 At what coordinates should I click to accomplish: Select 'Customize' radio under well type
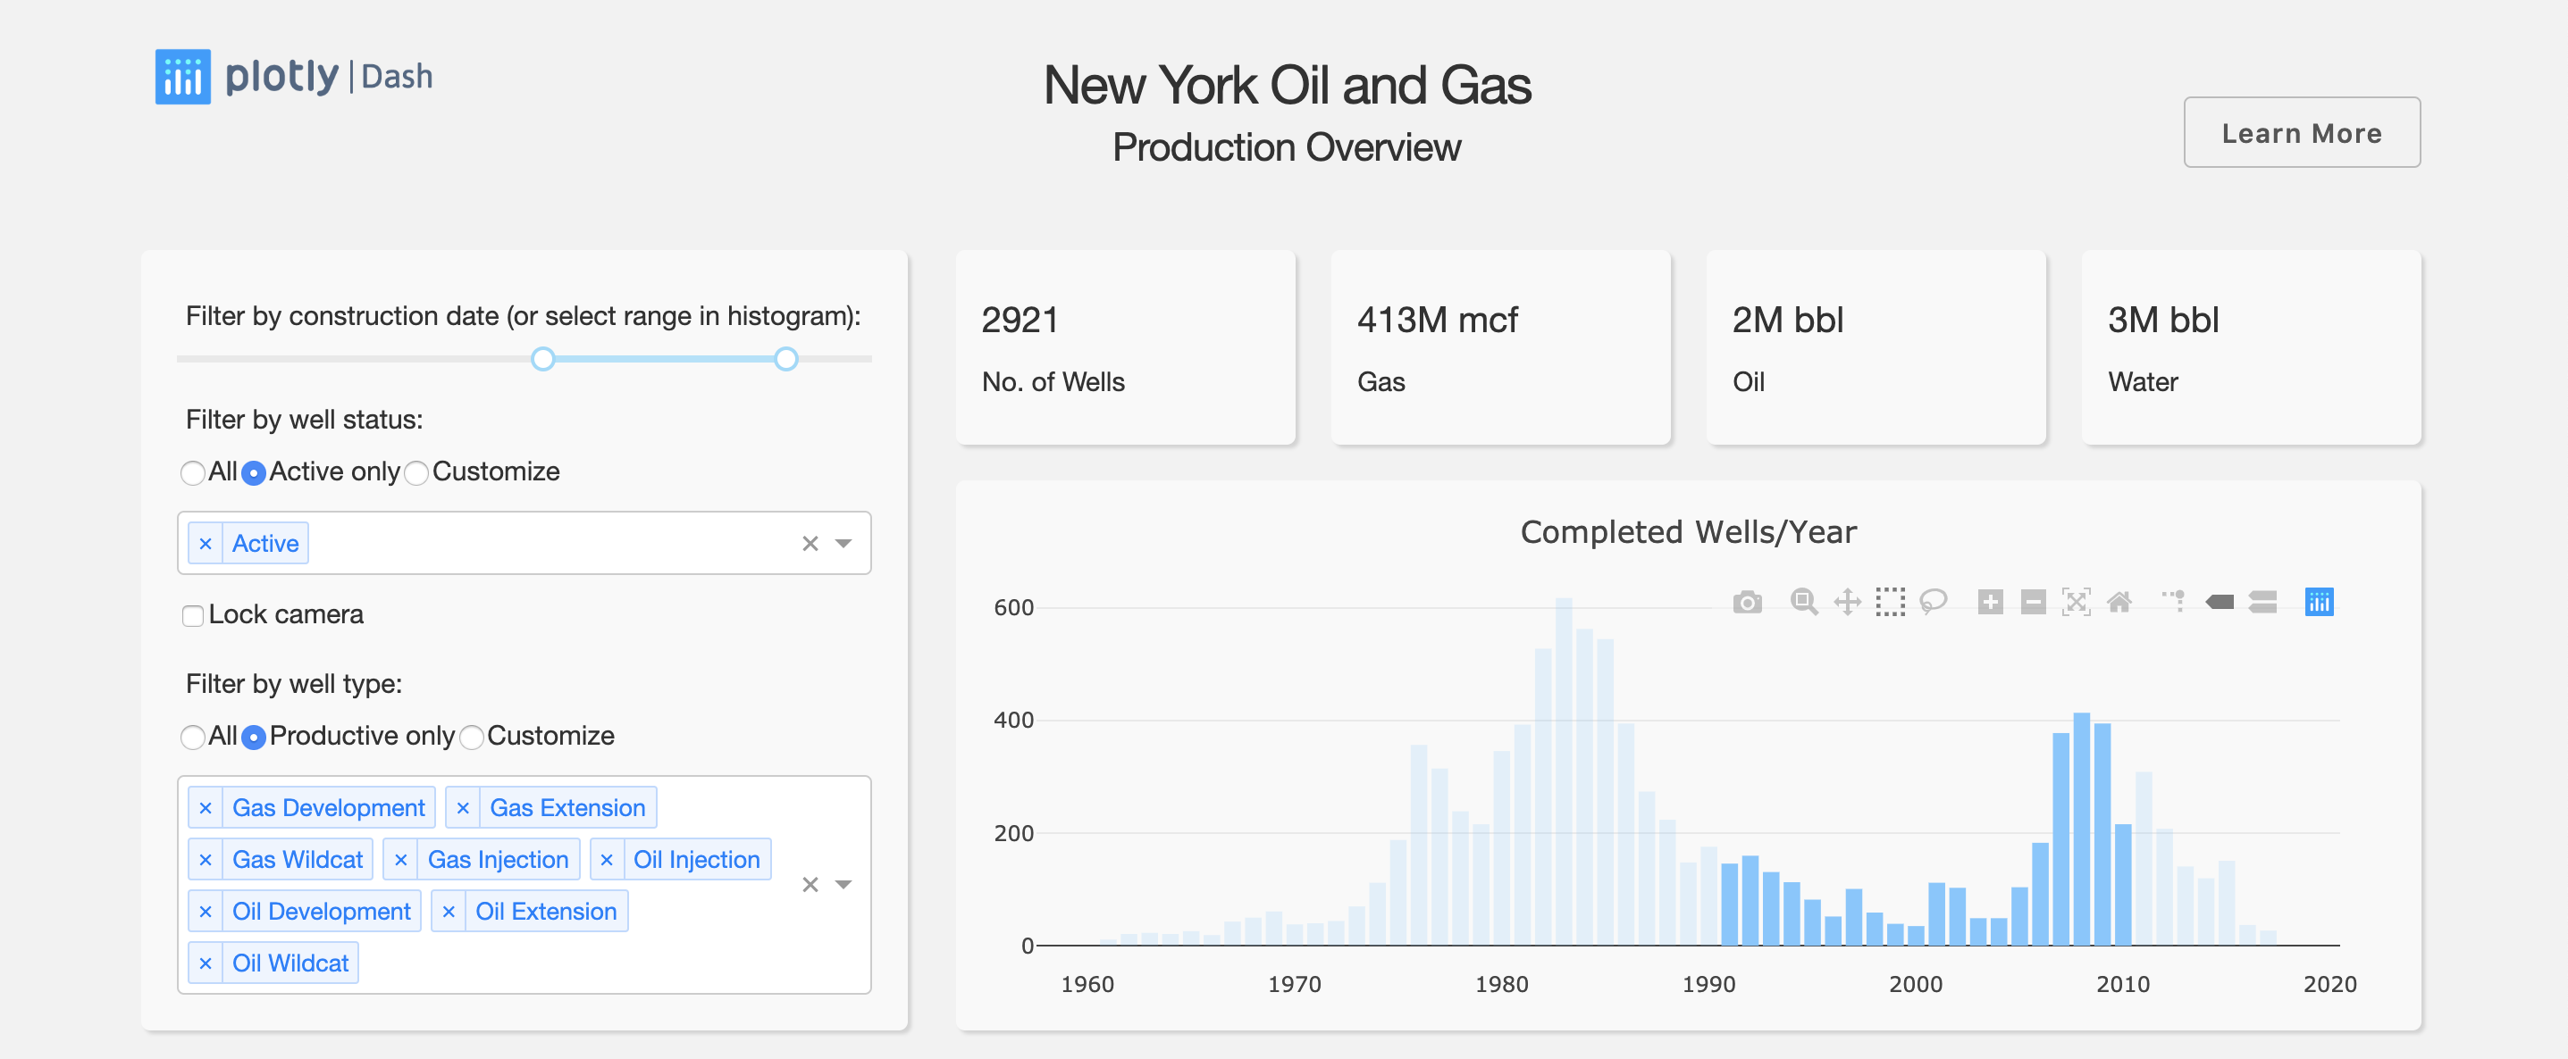pos(473,738)
